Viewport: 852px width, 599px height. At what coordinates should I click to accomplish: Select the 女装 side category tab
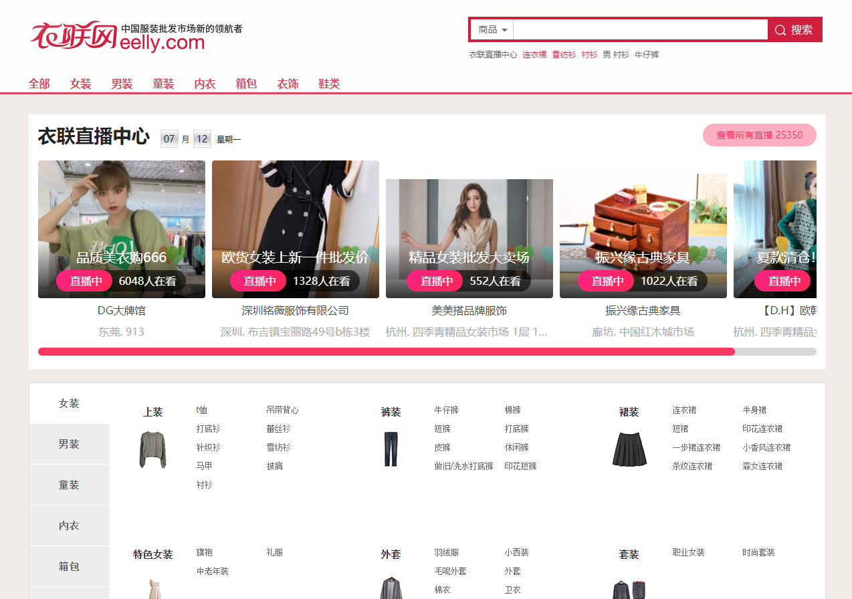(x=70, y=403)
